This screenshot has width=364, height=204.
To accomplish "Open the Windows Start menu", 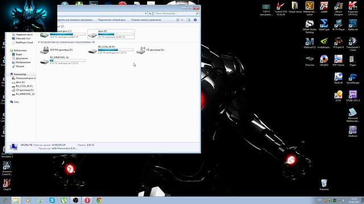I will [5, 200].
